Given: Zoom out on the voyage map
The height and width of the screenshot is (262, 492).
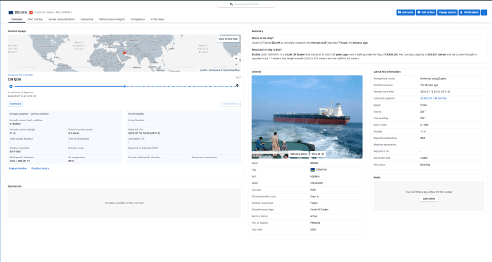Looking at the screenshot, I should point(236,64).
